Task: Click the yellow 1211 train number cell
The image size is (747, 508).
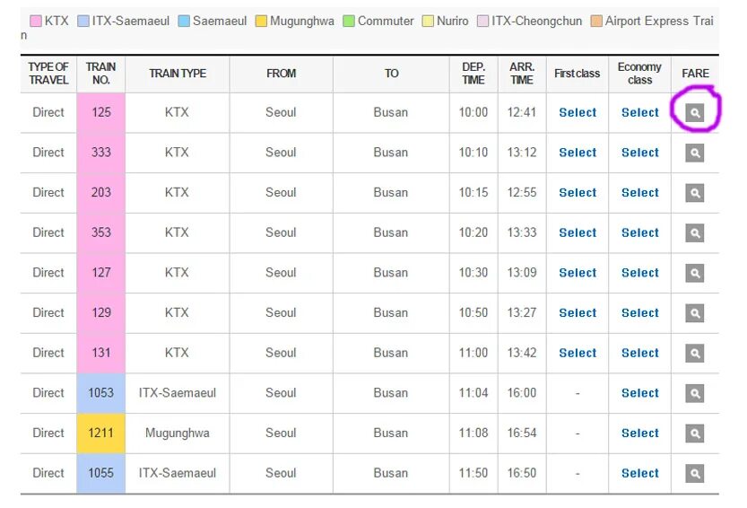Action: point(101,434)
